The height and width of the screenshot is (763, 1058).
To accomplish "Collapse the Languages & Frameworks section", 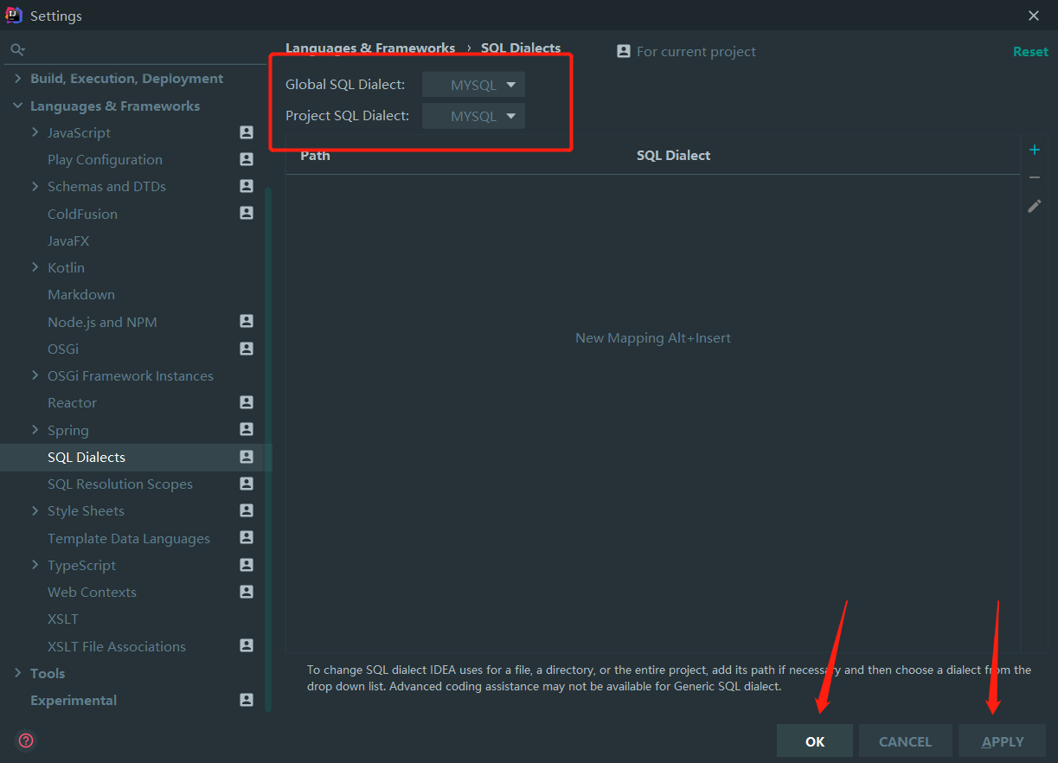I will pos(17,106).
